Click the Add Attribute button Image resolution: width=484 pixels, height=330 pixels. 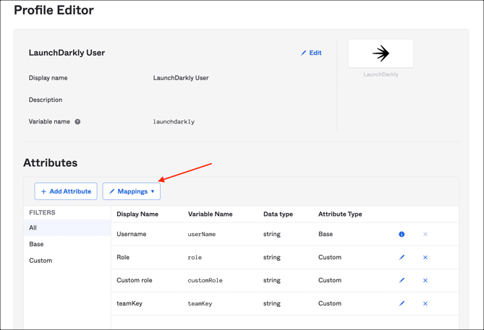pyautogui.click(x=66, y=191)
